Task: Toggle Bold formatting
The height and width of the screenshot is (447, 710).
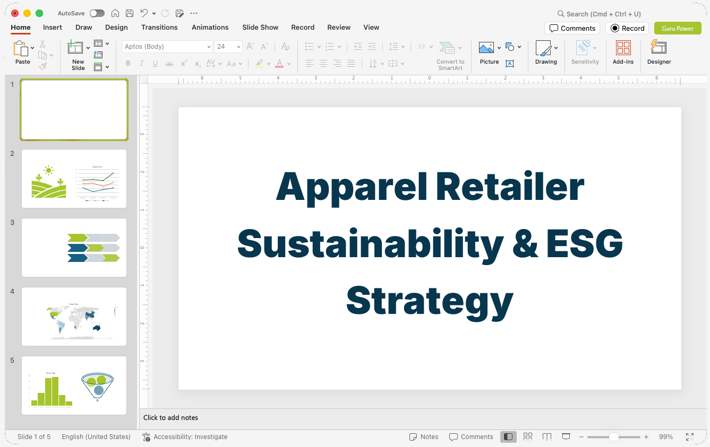Action: tap(128, 64)
